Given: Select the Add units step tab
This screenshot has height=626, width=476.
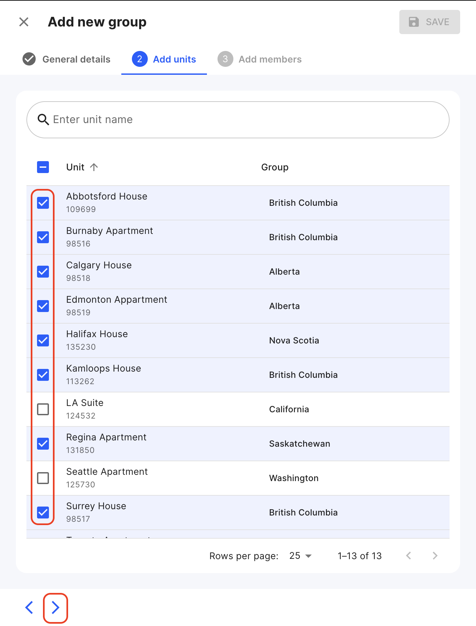Looking at the screenshot, I should coord(164,59).
